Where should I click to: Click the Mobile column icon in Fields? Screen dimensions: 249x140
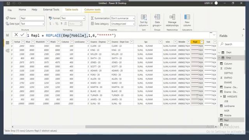pos(221,115)
